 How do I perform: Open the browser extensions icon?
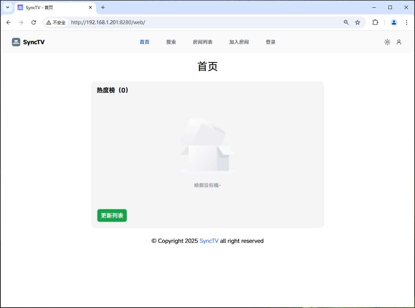coord(375,22)
